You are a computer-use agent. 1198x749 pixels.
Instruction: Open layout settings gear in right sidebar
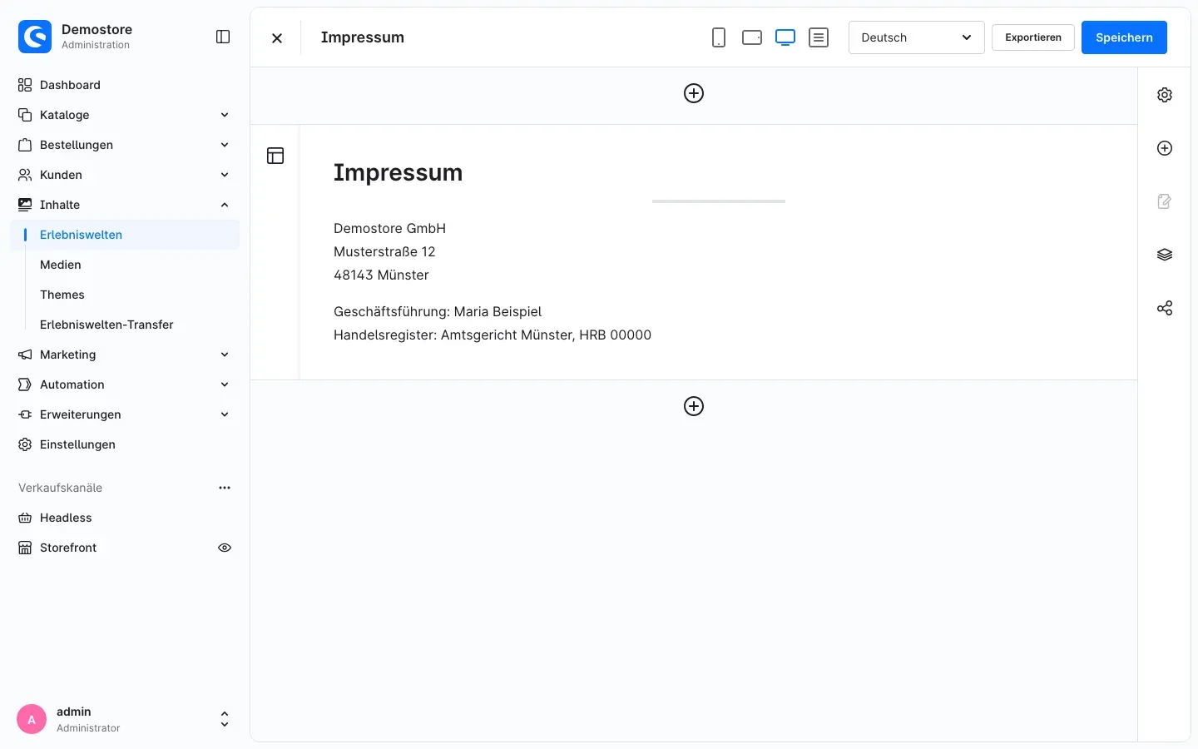(1165, 95)
